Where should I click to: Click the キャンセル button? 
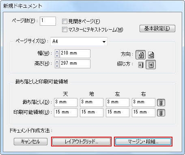click(x=30, y=142)
